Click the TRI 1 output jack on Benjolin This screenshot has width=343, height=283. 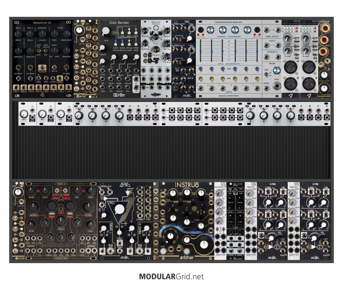[x=17, y=88]
